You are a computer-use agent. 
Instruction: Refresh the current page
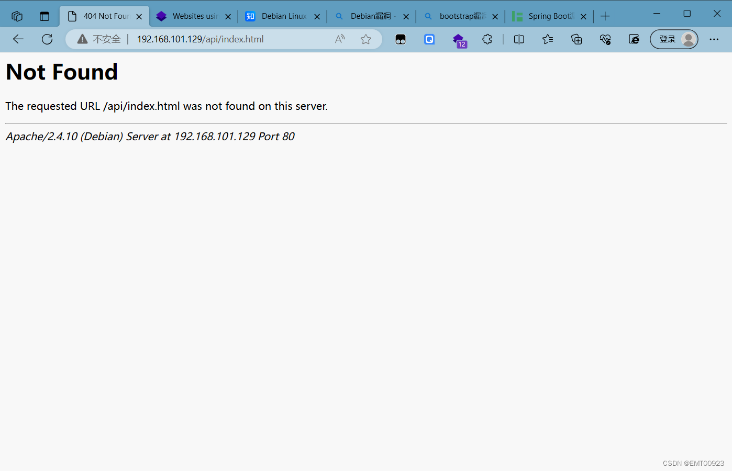[x=47, y=39]
